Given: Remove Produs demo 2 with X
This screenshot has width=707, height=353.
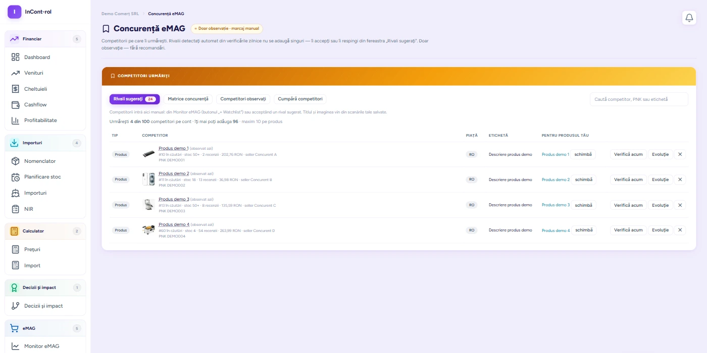Looking at the screenshot, I should [x=680, y=180].
